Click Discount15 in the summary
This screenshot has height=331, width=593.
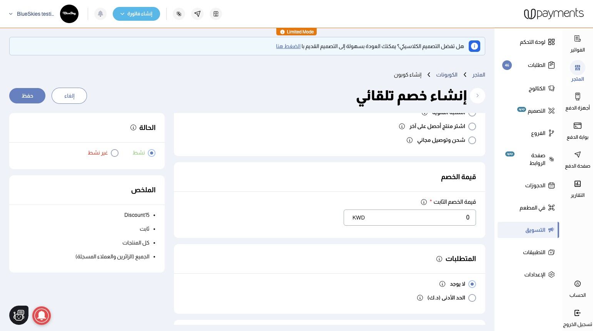pos(137,215)
